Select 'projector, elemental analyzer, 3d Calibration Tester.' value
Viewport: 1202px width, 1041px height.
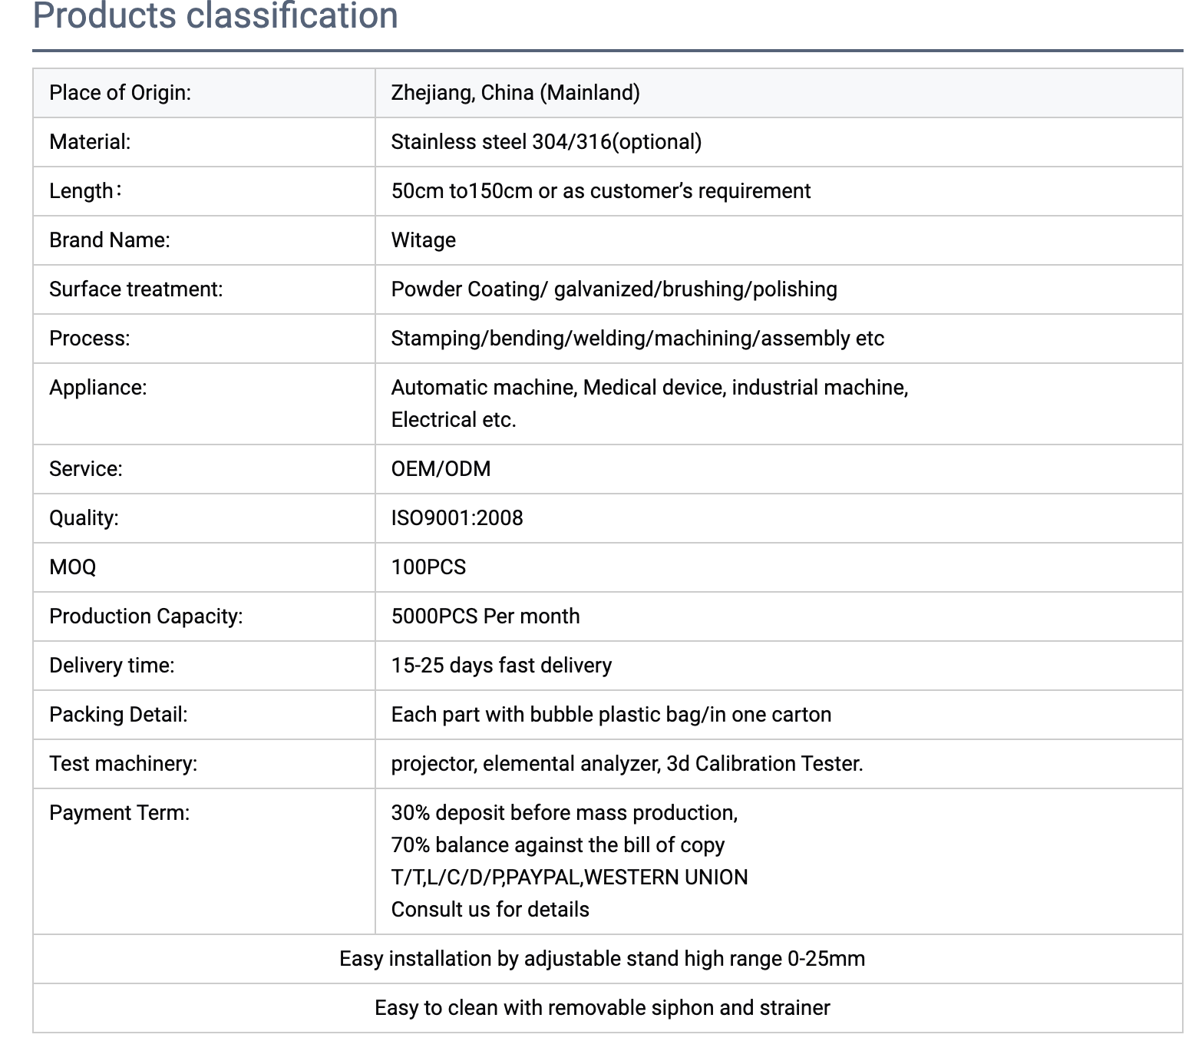pos(627,764)
